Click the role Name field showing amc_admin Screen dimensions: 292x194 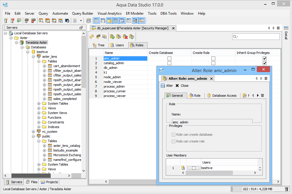(212, 121)
